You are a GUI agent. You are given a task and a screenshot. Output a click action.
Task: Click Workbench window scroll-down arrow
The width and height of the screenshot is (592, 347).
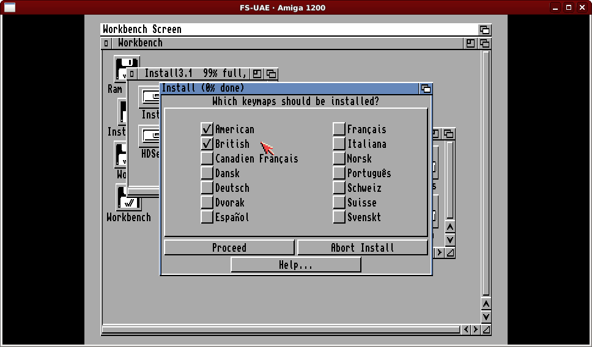pos(486,316)
